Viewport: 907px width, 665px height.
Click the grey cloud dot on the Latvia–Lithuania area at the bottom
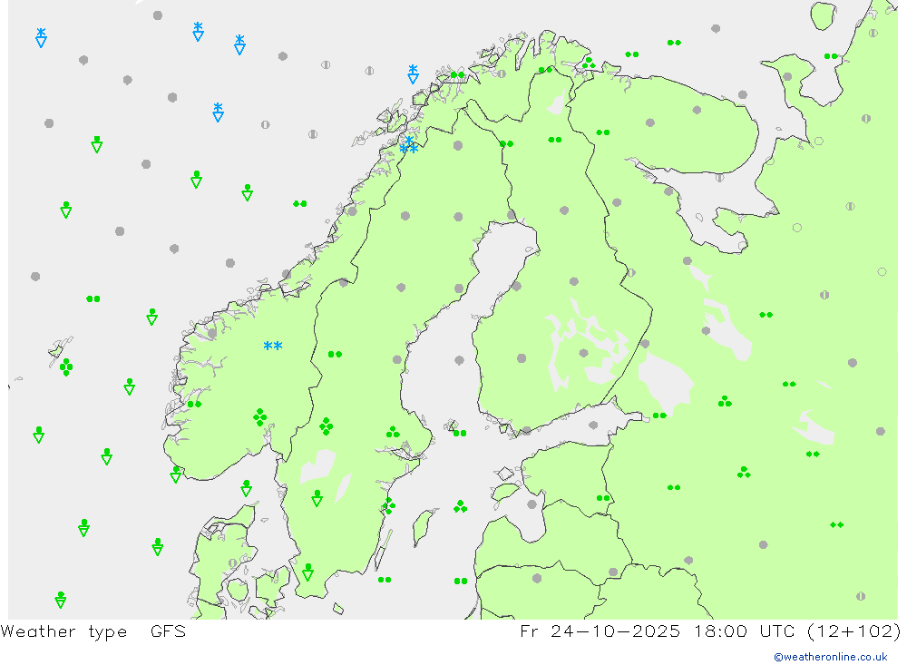coord(537,578)
